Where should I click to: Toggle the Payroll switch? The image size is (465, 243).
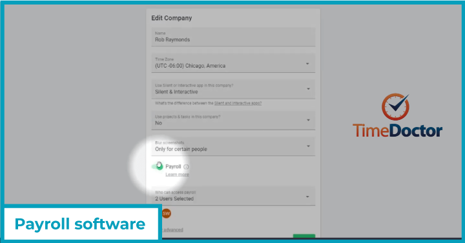click(x=158, y=166)
